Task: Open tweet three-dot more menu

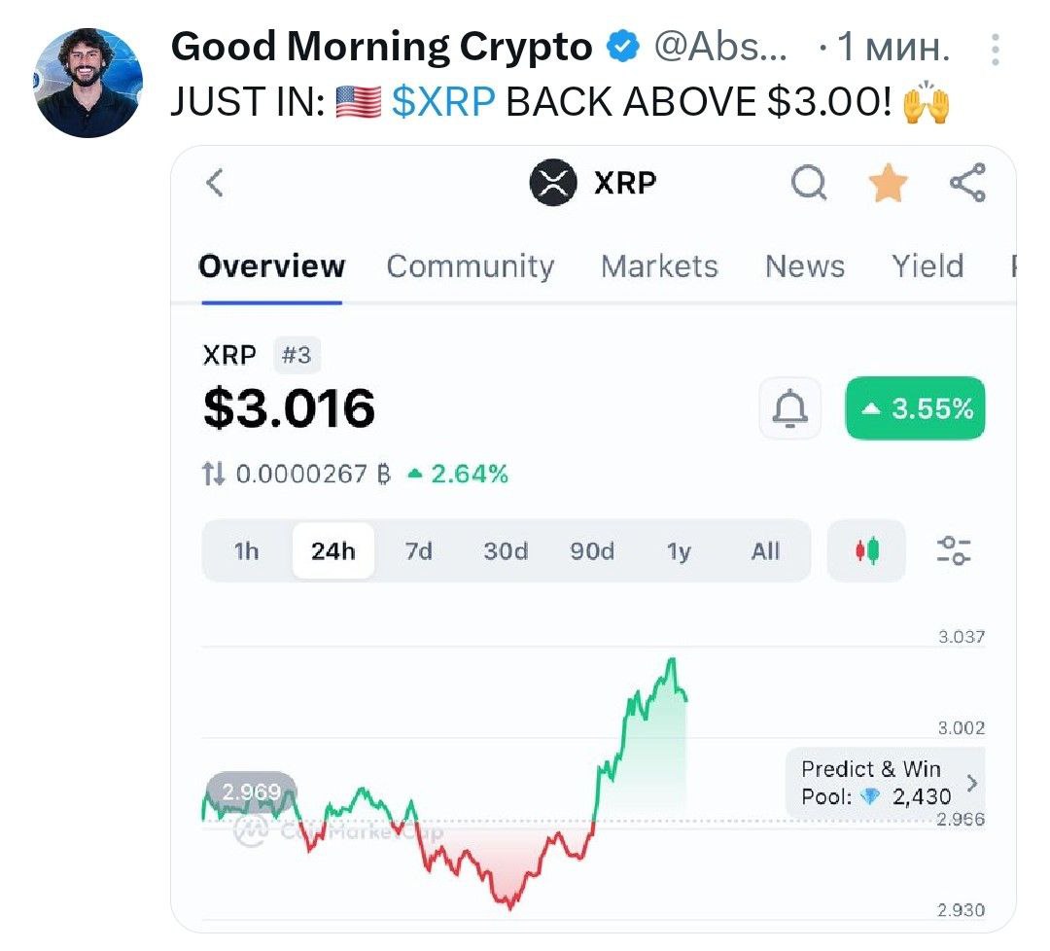Action: point(996,50)
